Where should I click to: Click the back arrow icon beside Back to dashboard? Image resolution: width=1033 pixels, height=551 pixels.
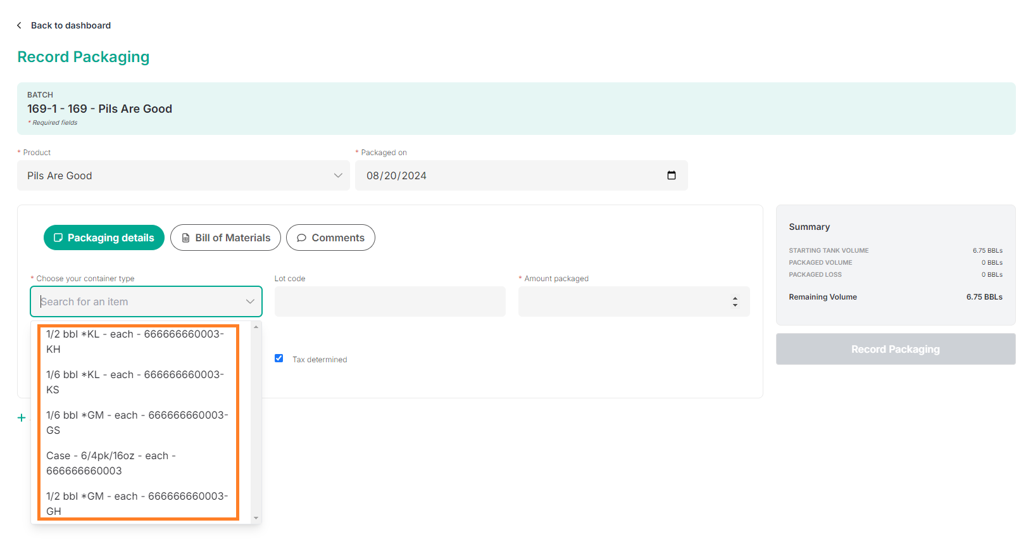point(19,25)
